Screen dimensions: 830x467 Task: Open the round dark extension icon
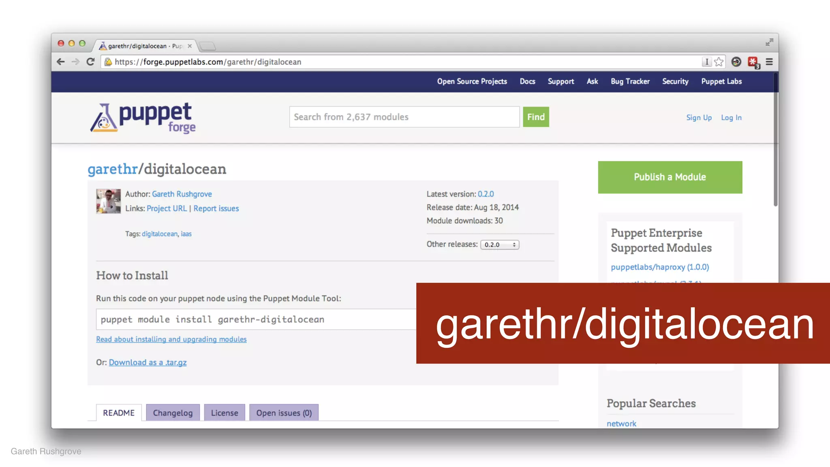tap(736, 62)
